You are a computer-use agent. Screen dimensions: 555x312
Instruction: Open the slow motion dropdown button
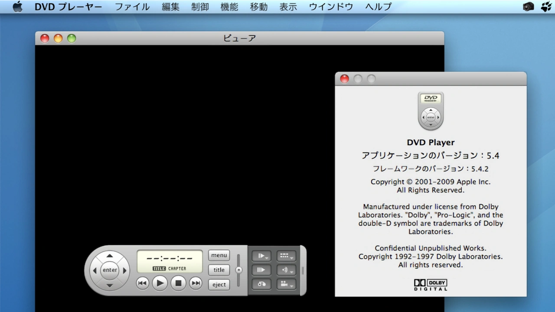coord(261,256)
